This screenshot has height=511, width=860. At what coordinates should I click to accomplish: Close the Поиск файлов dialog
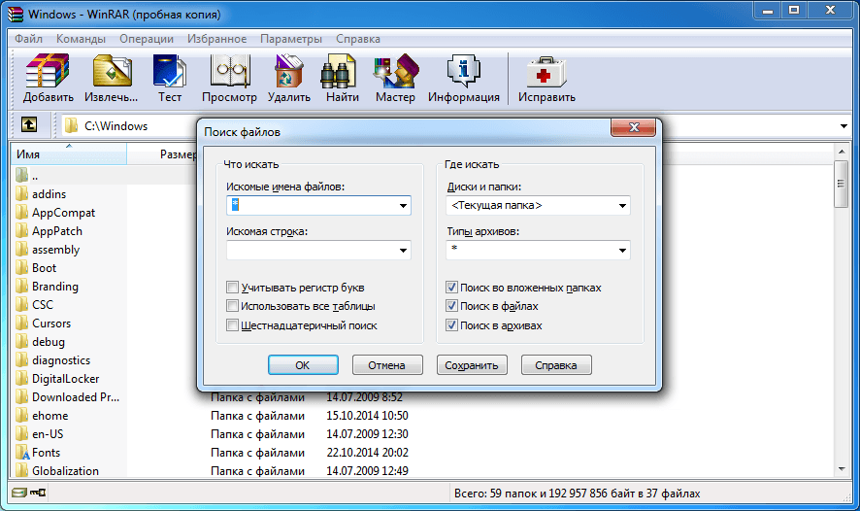[634, 127]
